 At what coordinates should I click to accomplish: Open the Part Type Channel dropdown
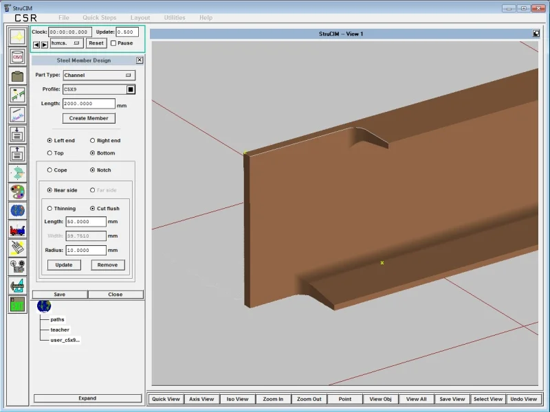[99, 75]
